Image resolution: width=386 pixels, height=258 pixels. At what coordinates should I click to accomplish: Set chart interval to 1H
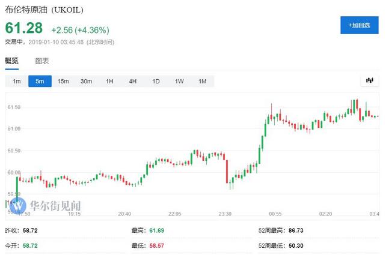coord(109,81)
